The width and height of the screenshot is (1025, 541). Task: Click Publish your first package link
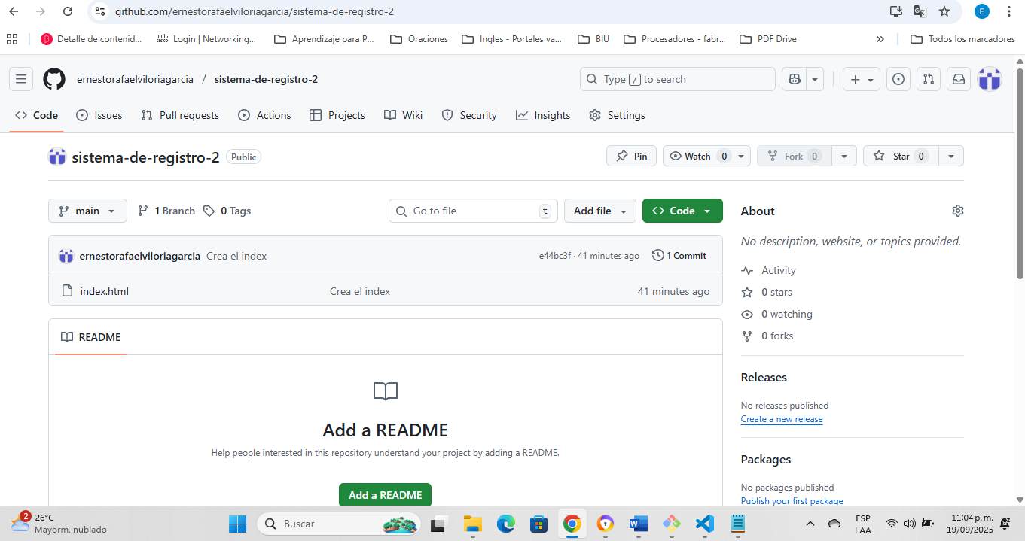tap(792, 501)
